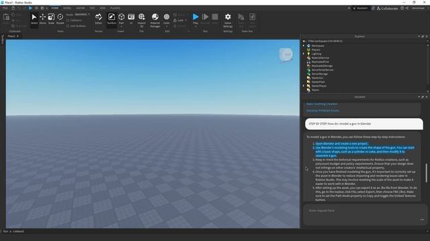The image size is (430, 241).
Task: Click the New file icon in quick access bar
Action: point(13,8)
